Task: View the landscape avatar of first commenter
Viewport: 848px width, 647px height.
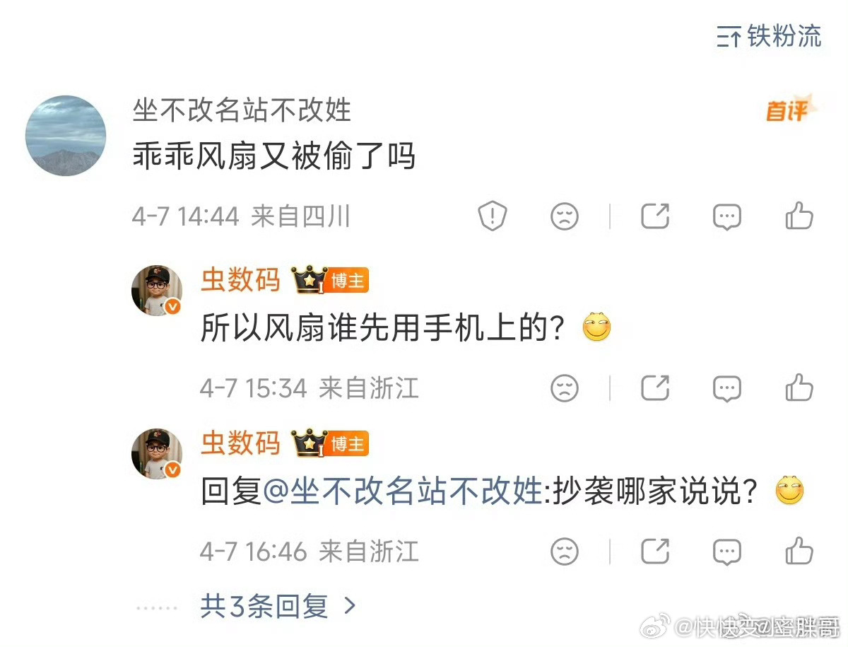Action: coord(66,136)
